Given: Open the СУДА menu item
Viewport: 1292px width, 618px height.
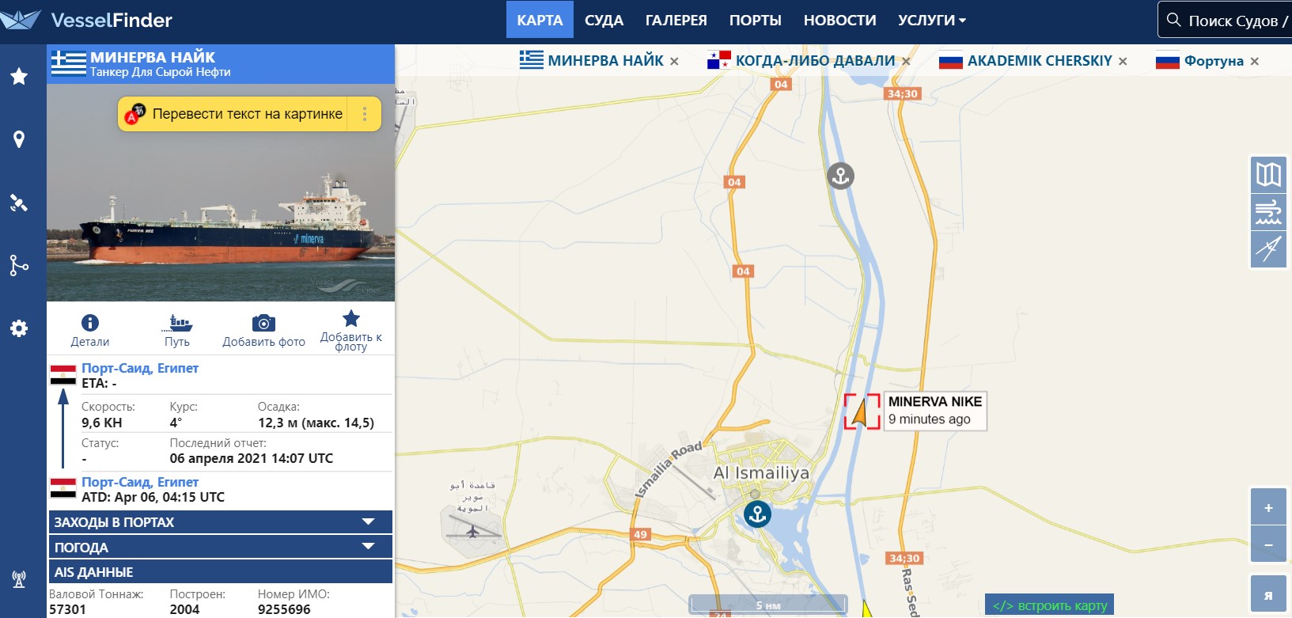Looking at the screenshot, I should 604,20.
